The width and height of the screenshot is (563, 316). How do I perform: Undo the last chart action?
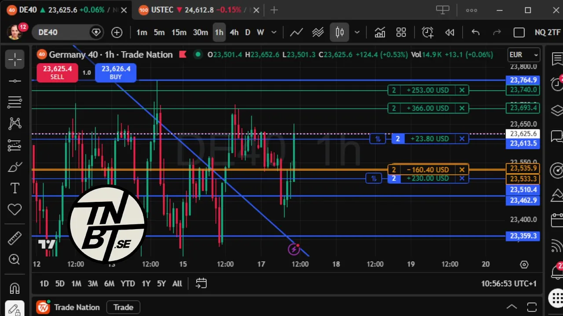475,32
